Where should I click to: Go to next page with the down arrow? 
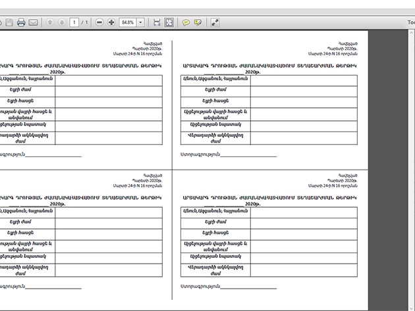pos(61,22)
